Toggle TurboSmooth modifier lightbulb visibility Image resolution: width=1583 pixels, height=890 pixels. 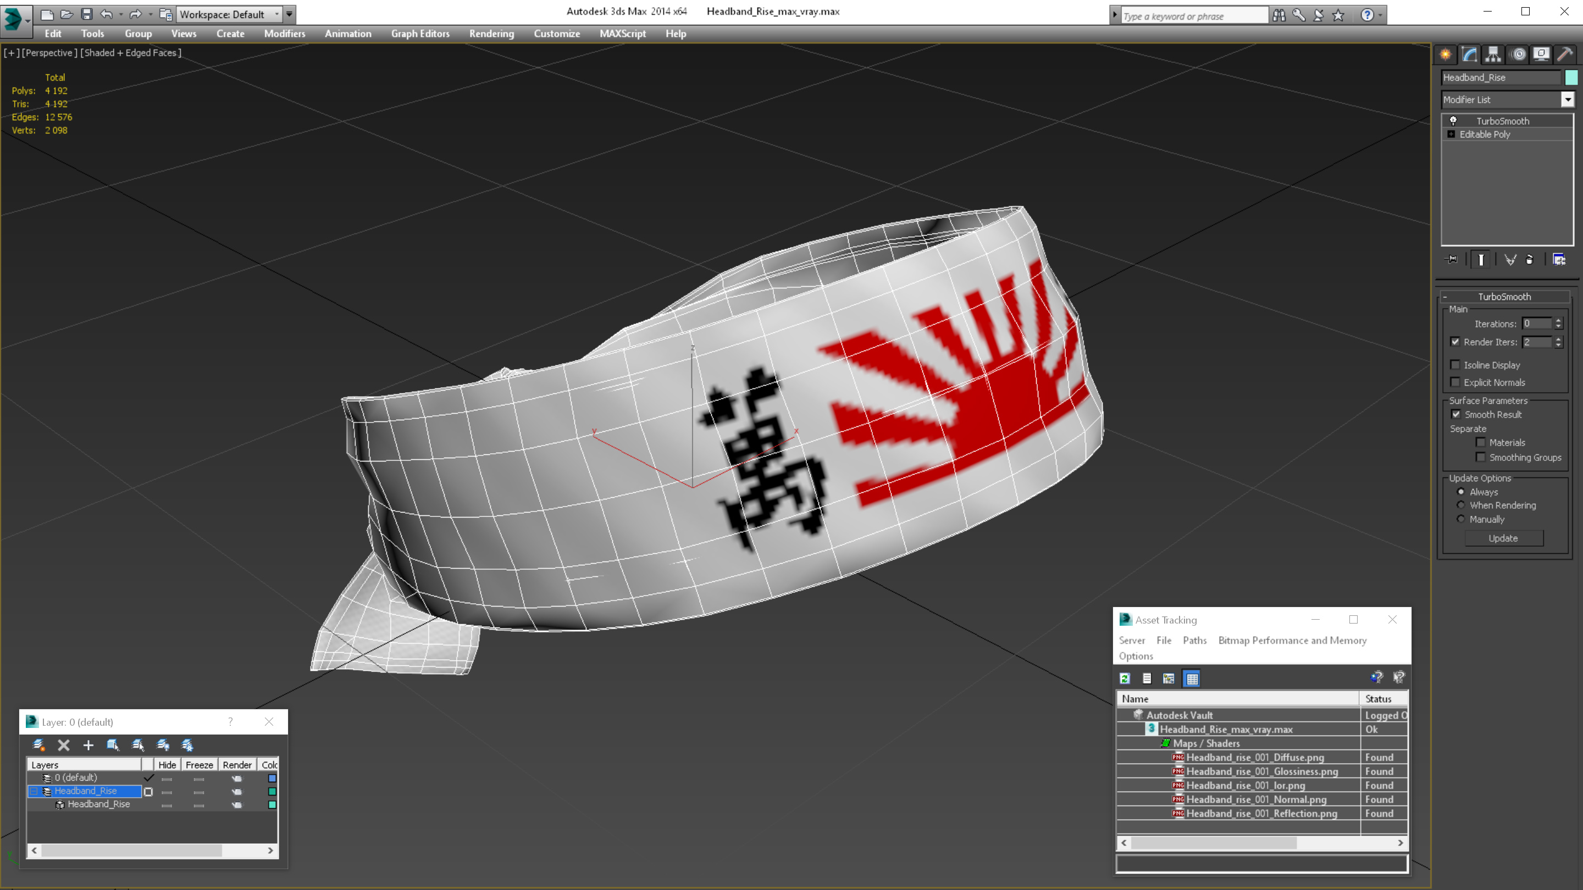click(1453, 120)
